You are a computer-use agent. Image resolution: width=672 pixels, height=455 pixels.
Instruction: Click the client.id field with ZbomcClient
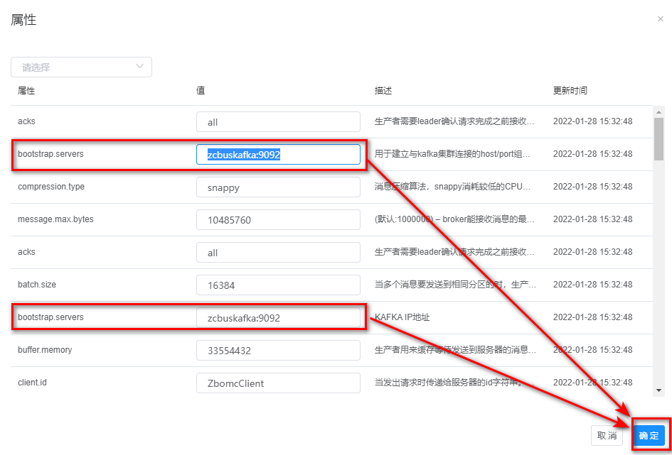pyautogui.click(x=278, y=383)
